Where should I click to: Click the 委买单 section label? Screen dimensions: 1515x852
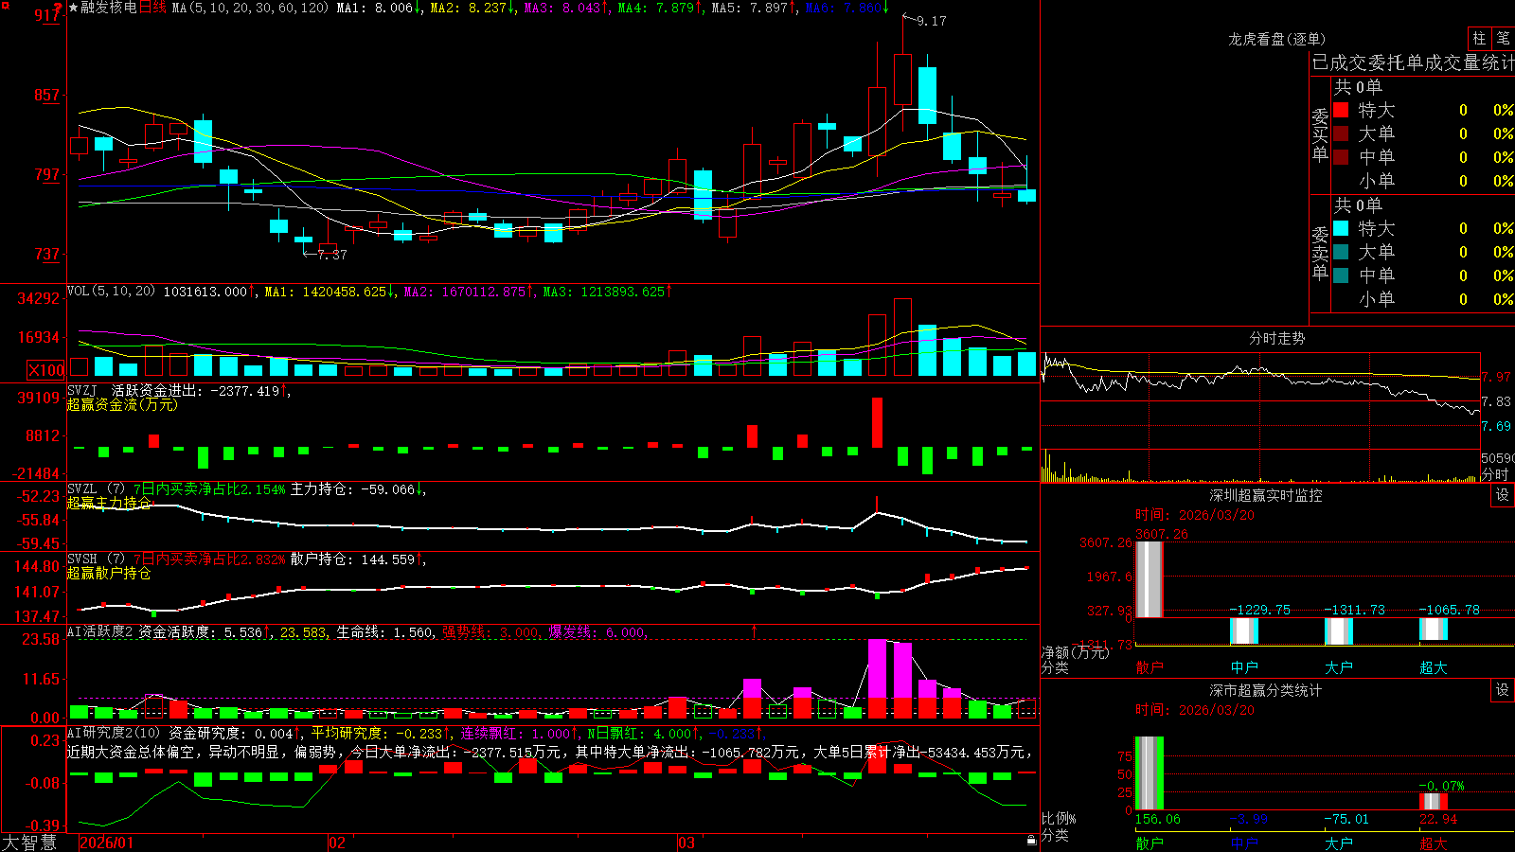pos(1320,135)
